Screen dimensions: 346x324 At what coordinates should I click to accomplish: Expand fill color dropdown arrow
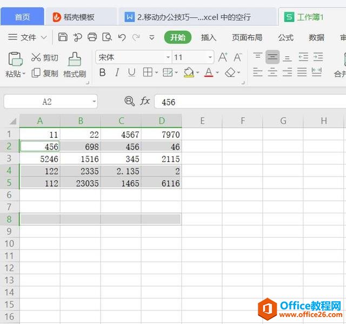(197, 72)
